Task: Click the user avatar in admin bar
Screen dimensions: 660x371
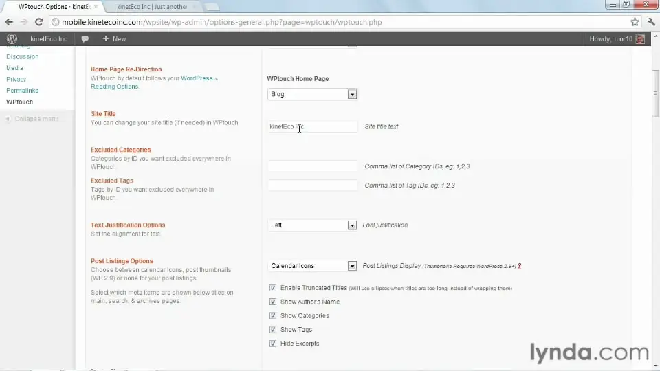Action: pos(640,38)
